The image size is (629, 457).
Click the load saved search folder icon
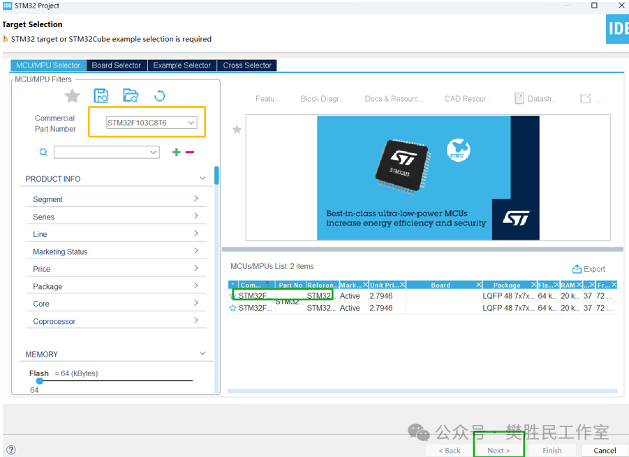pyautogui.click(x=131, y=96)
